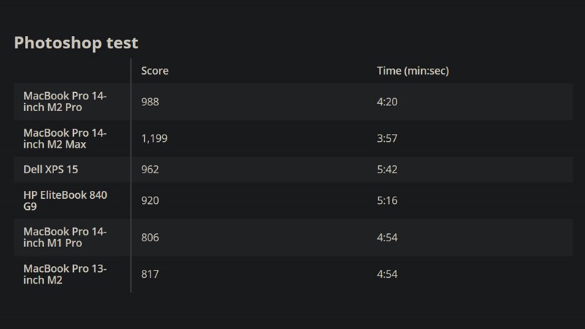Click the score value 806

pyautogui.click(x=150, y=238)
